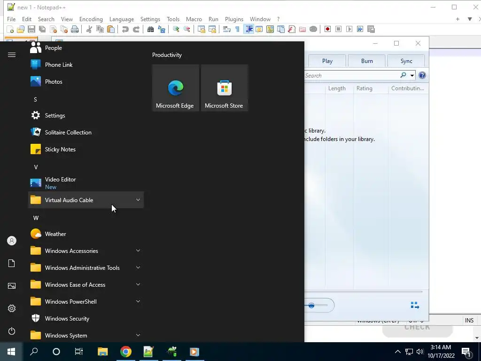Click the Undo arrow in Notepad++ toolbar
The image size is (481, 361).
pos(125,29)
